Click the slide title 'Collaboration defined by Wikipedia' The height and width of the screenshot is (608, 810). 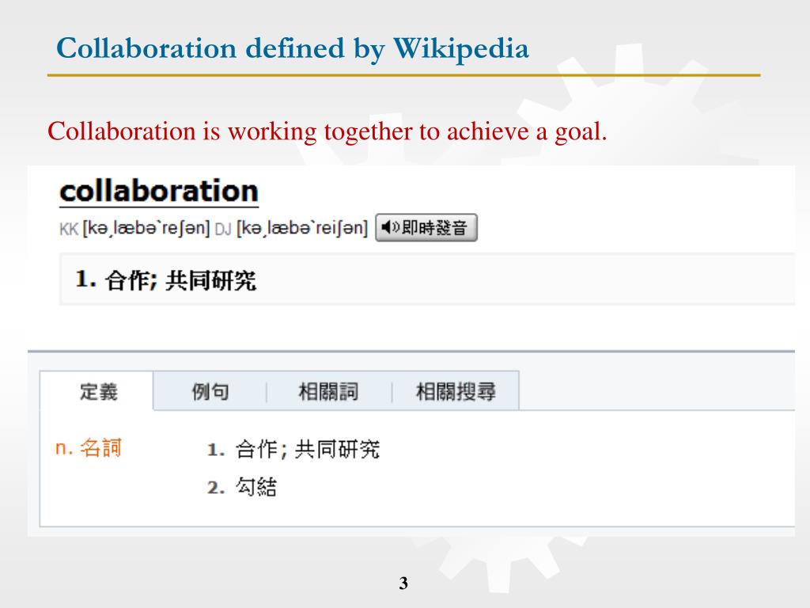pyautogui.click(x=293, y=50)
